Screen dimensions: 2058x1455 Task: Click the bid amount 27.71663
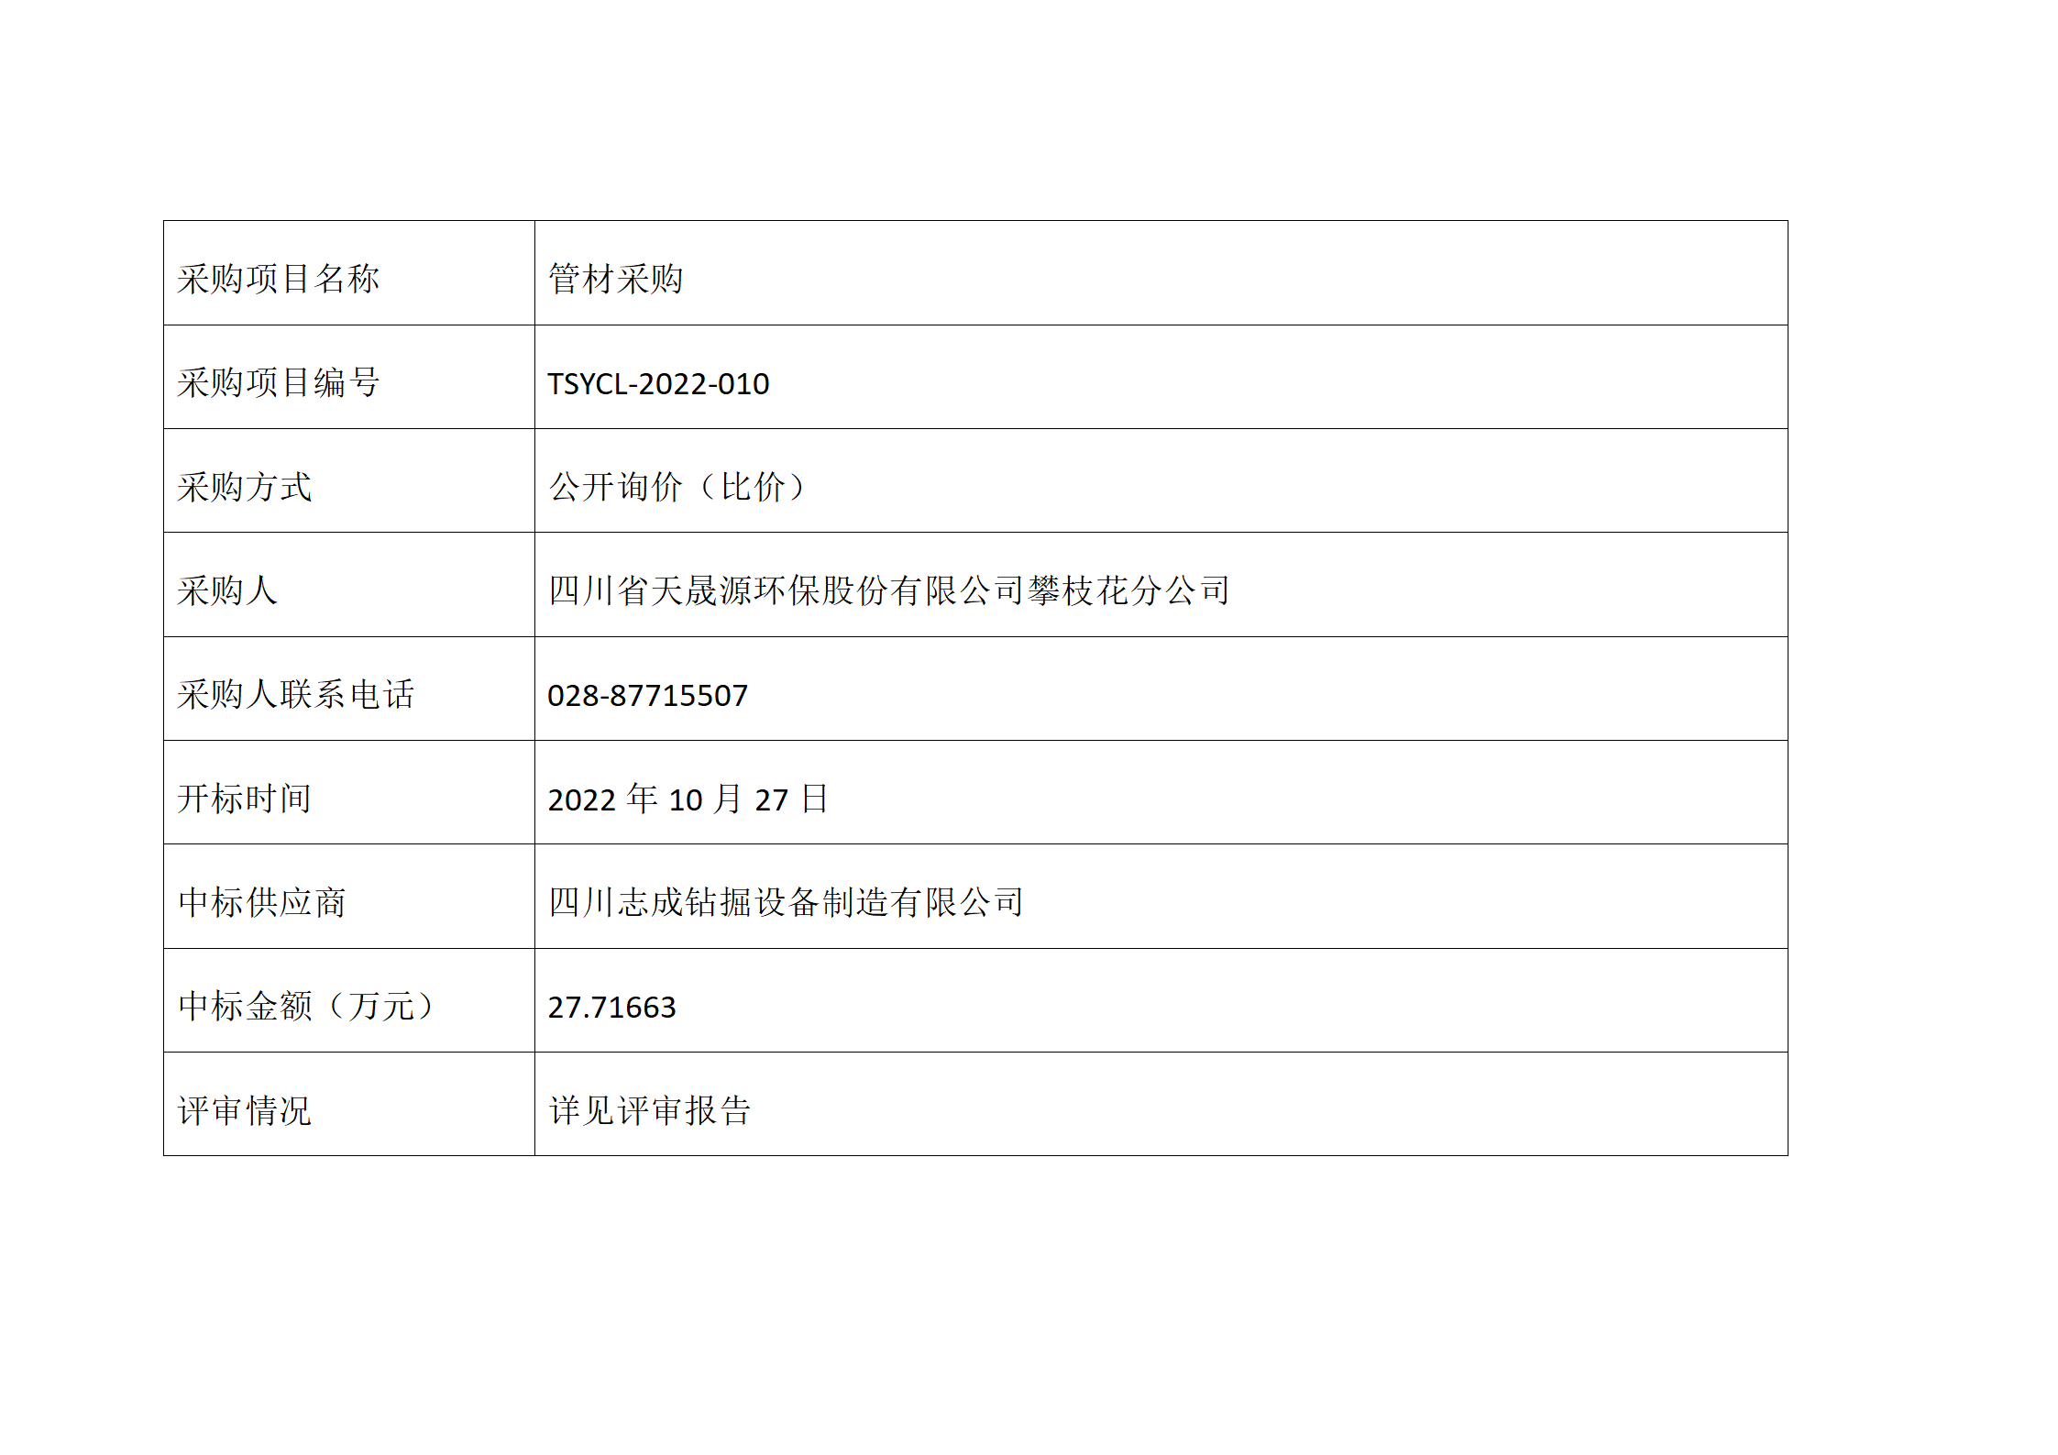click(x=611, y=1008)
